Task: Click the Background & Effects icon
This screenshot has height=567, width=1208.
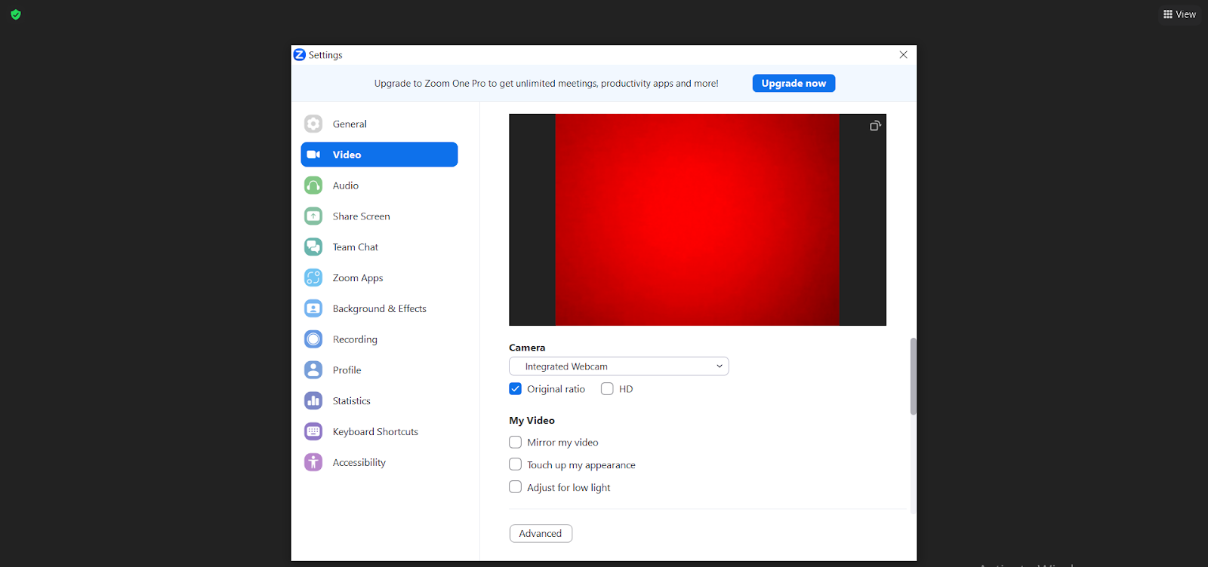Action: pyautogui.click(x=313, y=308)
